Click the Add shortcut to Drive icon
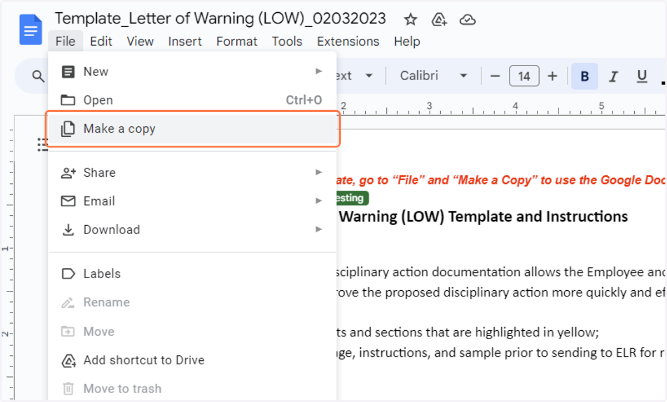Viewport: 667px width, 402px height. [x=68, y=360]
